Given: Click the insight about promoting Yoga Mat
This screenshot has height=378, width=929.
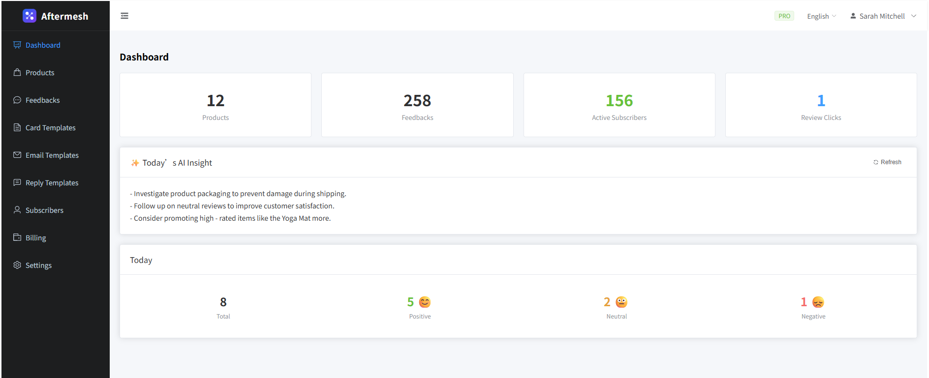Looking at the screenshot, I should pyautogui.click(x=230, y=218).
